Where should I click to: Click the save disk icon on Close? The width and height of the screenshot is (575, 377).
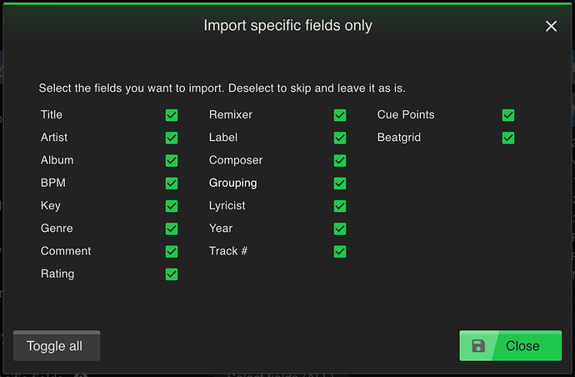coord(478,346)
